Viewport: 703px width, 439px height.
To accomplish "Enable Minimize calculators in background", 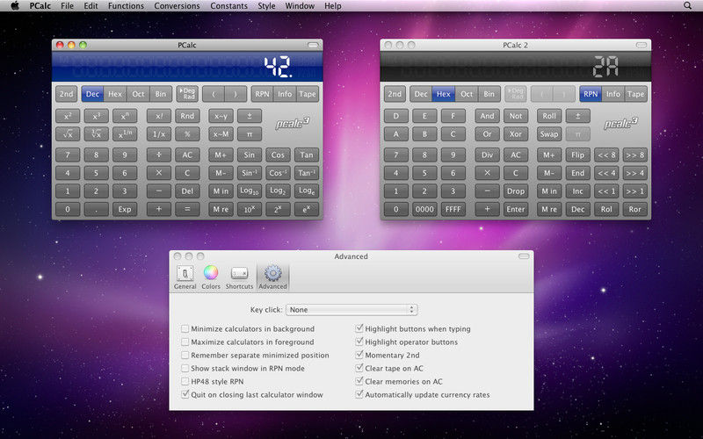I will pyautogui.click(x=185, y=328).
